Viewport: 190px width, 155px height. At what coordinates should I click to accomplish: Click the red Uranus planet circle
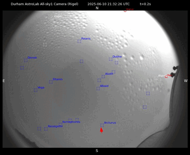tap(125, 11)
